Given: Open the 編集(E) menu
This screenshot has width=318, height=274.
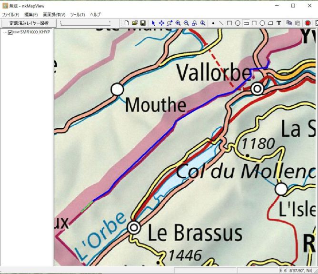Looking at the screenshot, I should click(31, 15).
